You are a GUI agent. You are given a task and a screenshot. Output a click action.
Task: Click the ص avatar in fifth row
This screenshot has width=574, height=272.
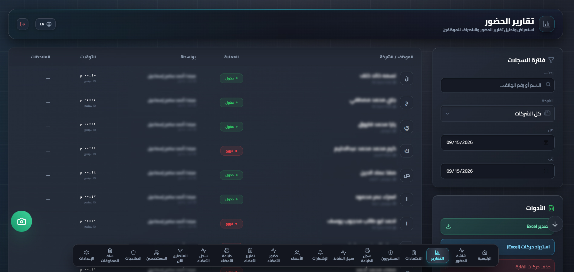pos(406,175)
